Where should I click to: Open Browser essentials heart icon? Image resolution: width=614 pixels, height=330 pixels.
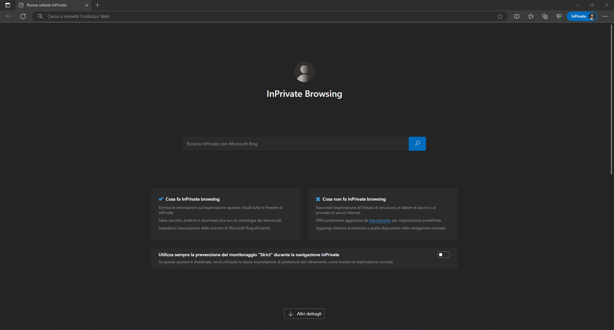pyautogui.click(x=559, y=16)
